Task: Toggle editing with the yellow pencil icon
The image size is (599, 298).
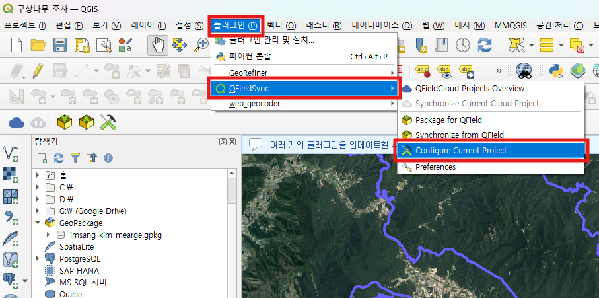Action: [38, 70]
